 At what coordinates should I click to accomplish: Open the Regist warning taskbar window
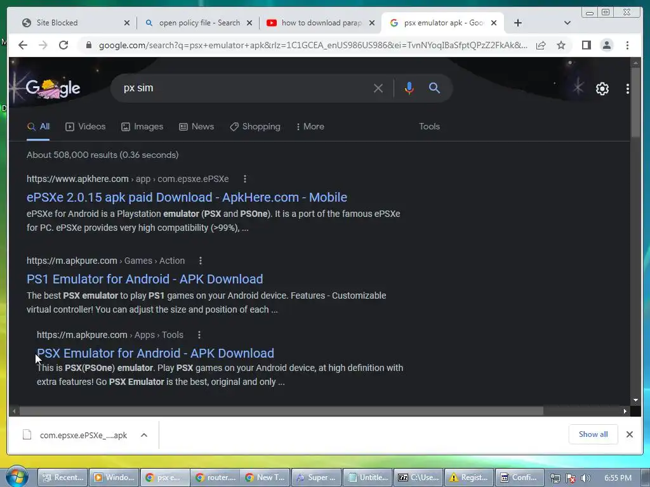469,477
